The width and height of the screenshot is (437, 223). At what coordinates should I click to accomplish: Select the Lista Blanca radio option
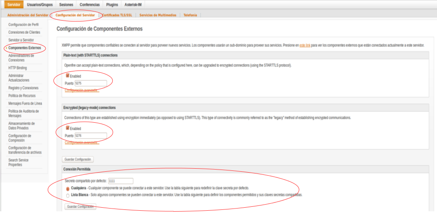pyautogui.click(x=68, y=196)
